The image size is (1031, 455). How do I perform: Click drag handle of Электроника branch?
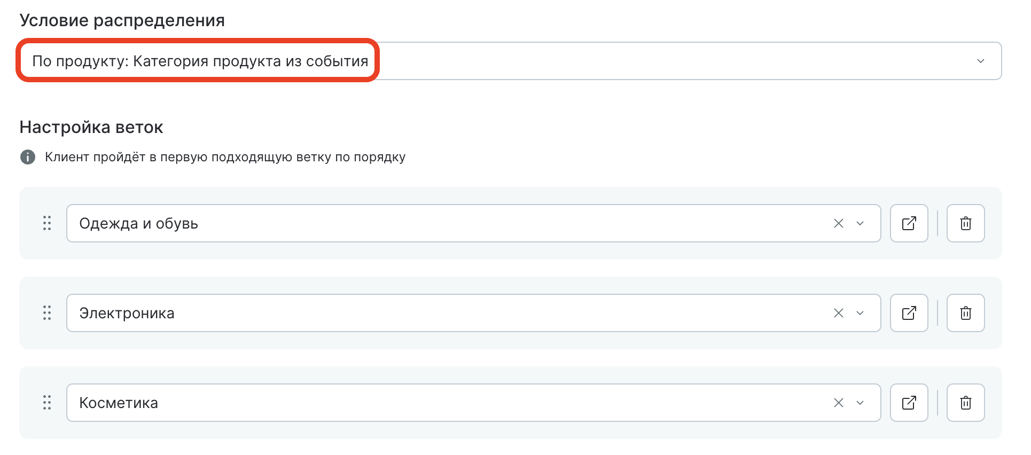[47, 313]
